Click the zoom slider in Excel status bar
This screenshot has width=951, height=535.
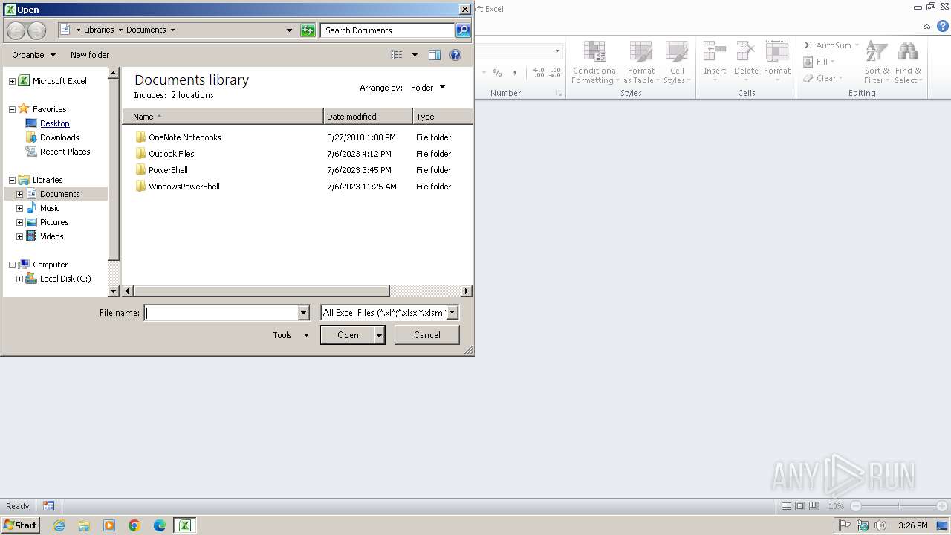point(899,506)
